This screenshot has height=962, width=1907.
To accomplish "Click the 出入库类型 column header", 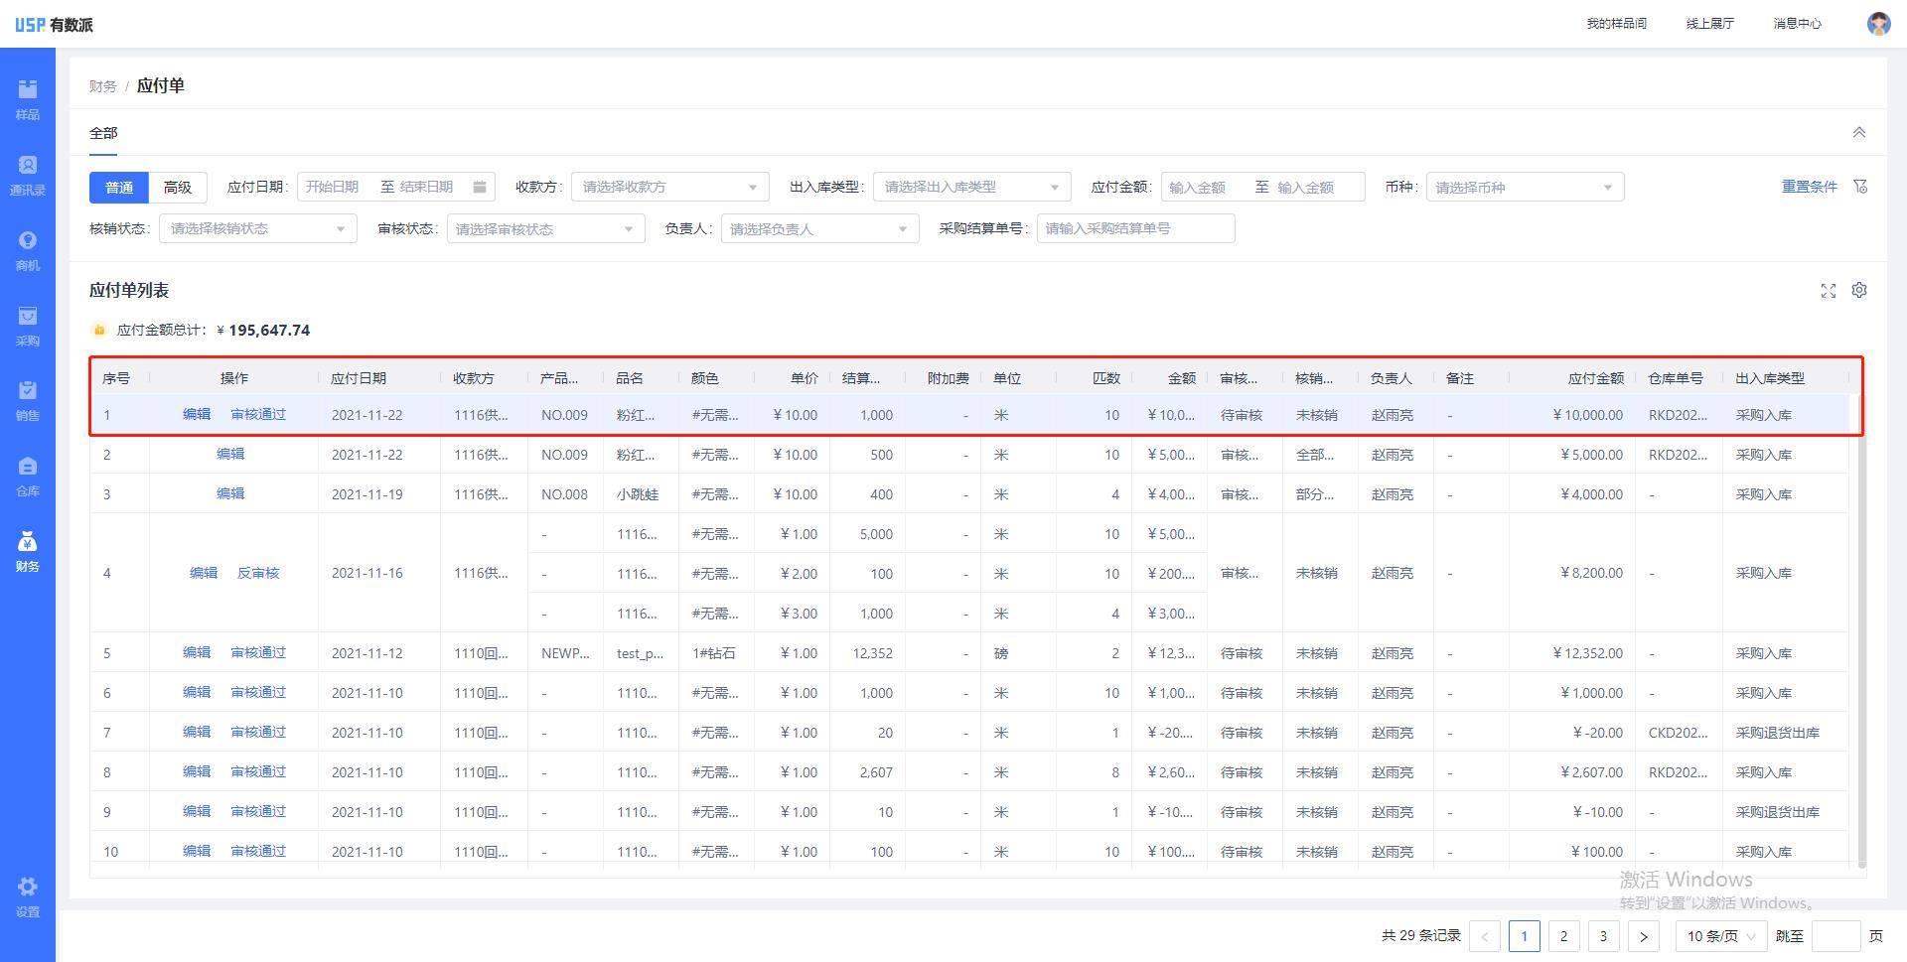I will 1770,378.
